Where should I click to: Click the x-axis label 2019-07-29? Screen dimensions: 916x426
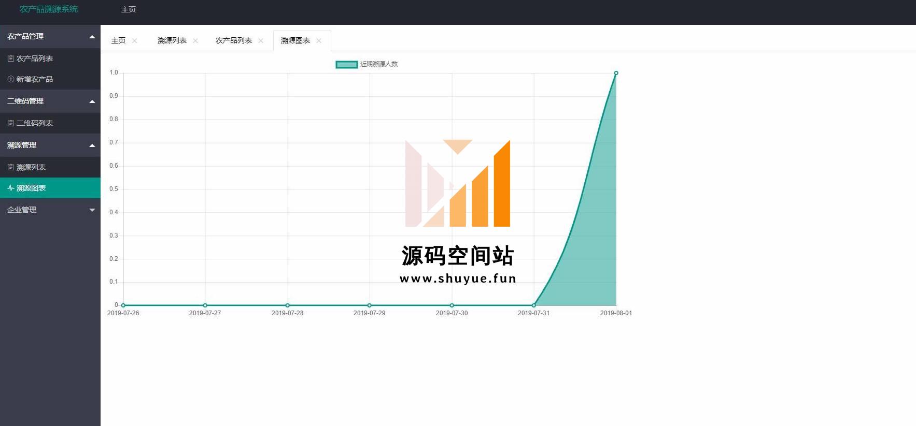370,313
